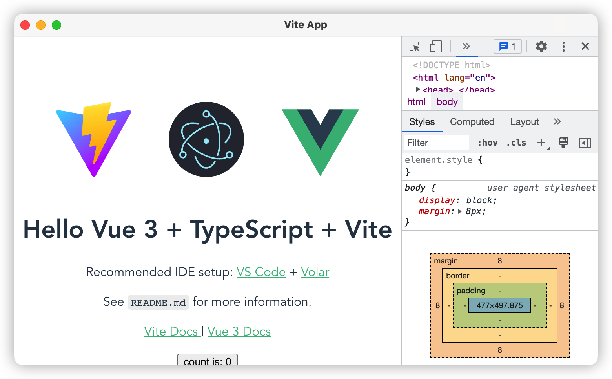This screenshot has height=379, width=612.
Task: Switch to the Layout tab
Action: [525, 122]
